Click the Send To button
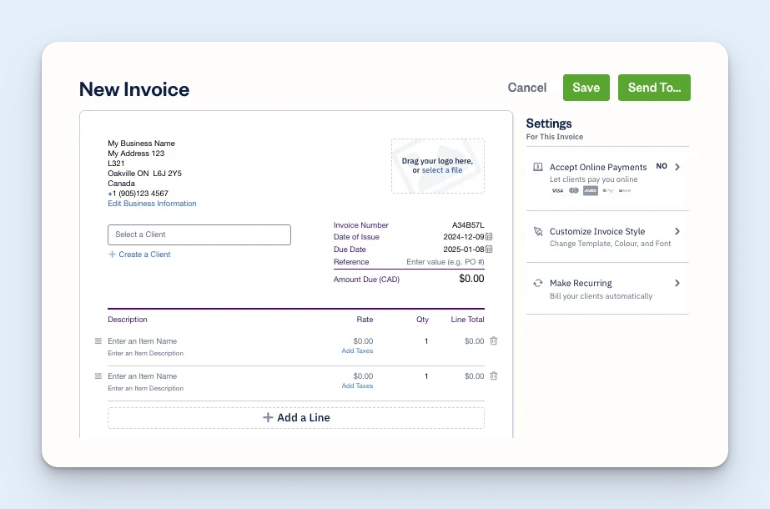 point(654,87)
